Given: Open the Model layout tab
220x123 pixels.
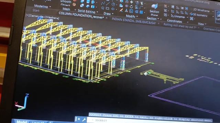Looking at the screenshot, I should (22, 122).
